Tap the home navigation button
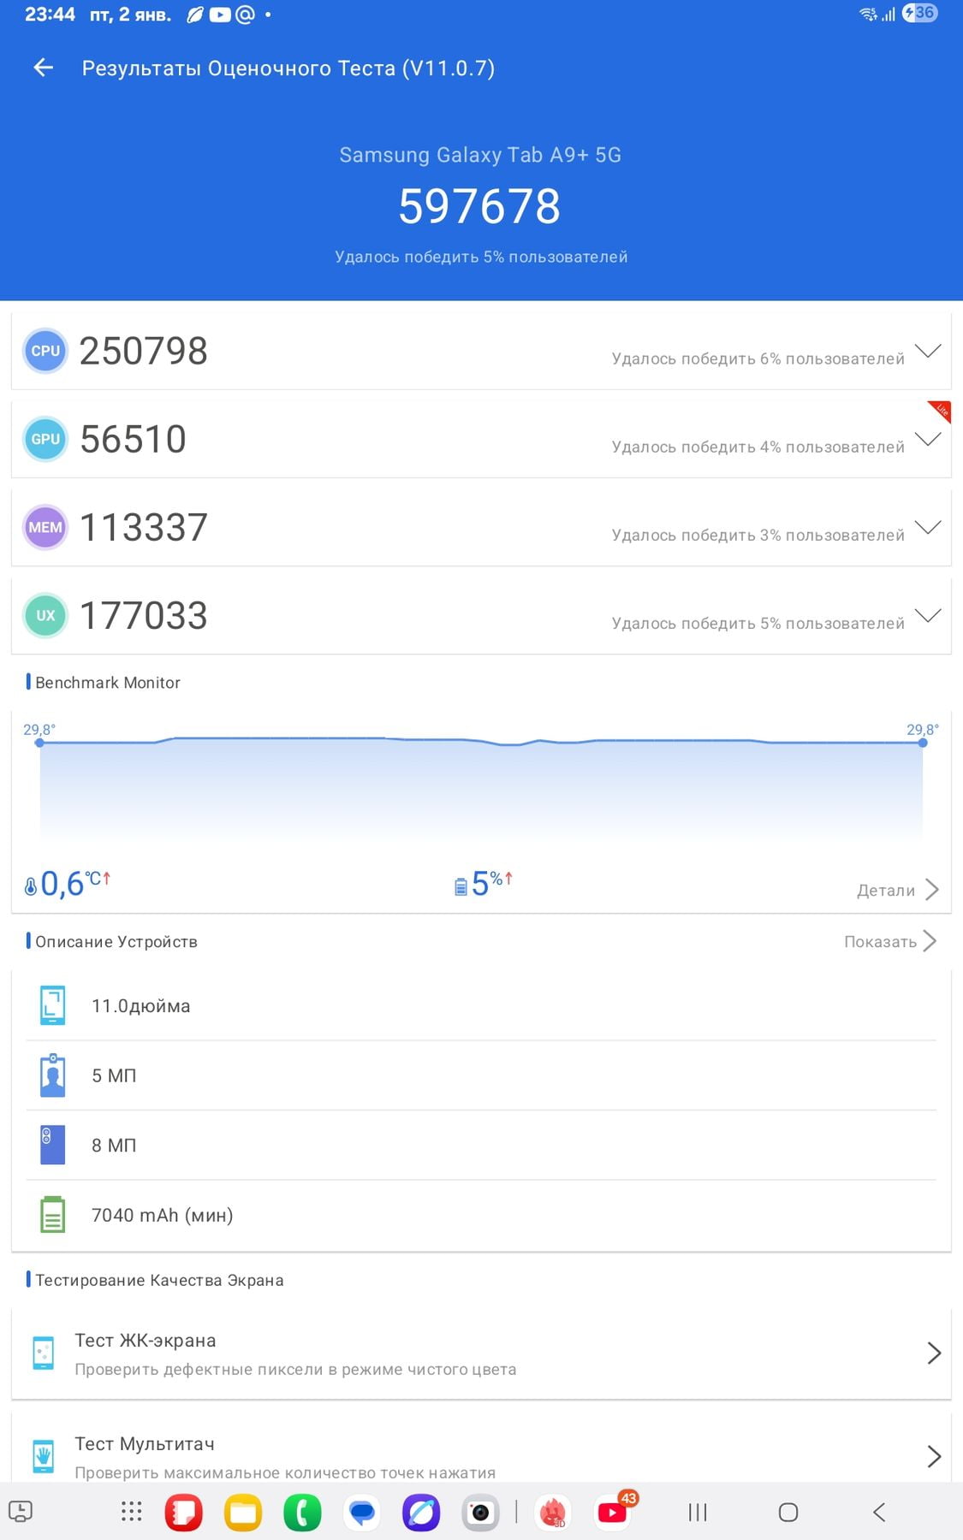Screen dimensions: 963x1540 pyautogui.click(x=788, y=1513)
